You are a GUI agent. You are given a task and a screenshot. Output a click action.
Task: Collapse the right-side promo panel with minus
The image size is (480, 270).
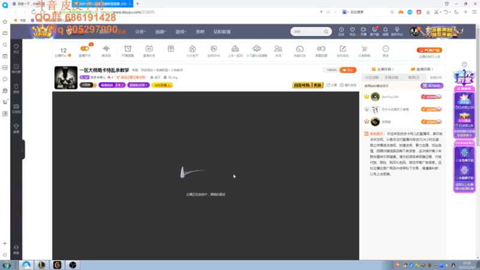click(464, 64)
